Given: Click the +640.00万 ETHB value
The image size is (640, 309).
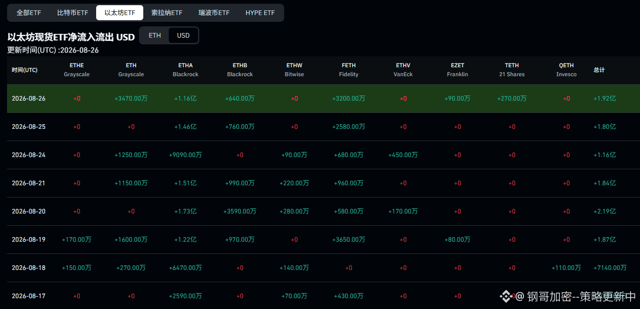Looking at the screenshot, I should (x=240, y=98).
